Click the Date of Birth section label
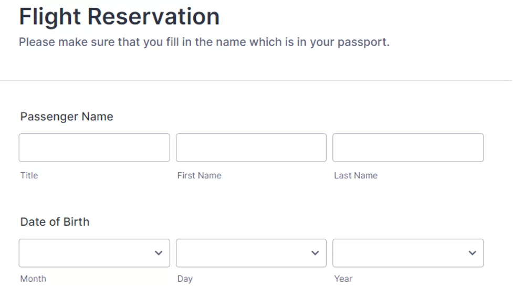The height and width of the screenshot is (298, 513). tap(55, 222)
